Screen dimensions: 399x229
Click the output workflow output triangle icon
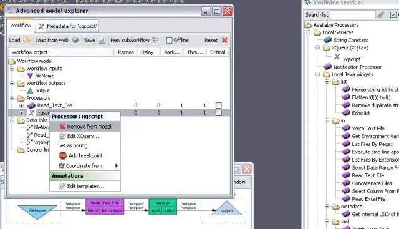(x=30, y=90)
